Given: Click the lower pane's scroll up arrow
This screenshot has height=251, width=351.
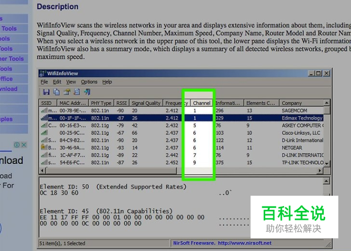Looking at the screenshot, I should [x=327, y=181].
